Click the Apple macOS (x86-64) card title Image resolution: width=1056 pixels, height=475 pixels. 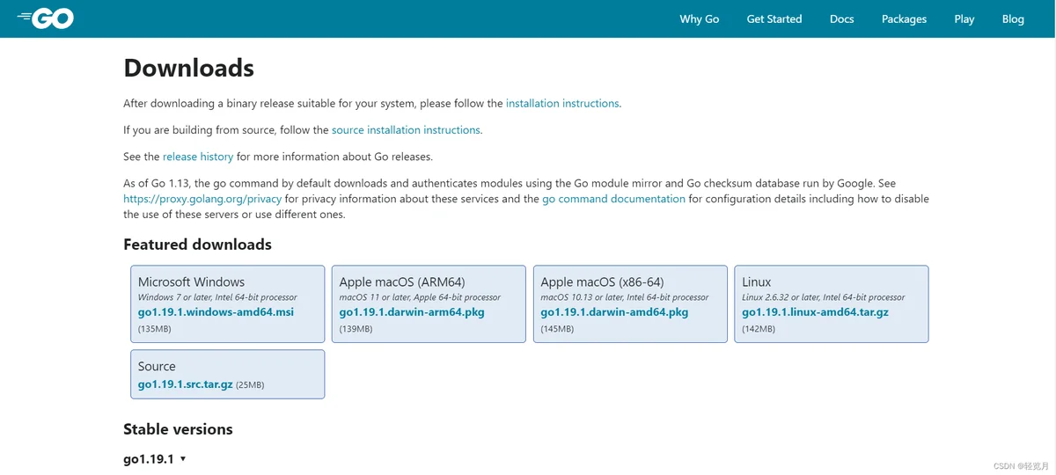602,282
